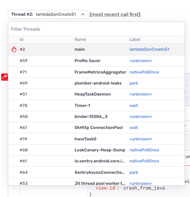Image resolution: width=190 pixels, height=197 pixels.
Task: Click thread id #71
Action: tap(23, 72)
